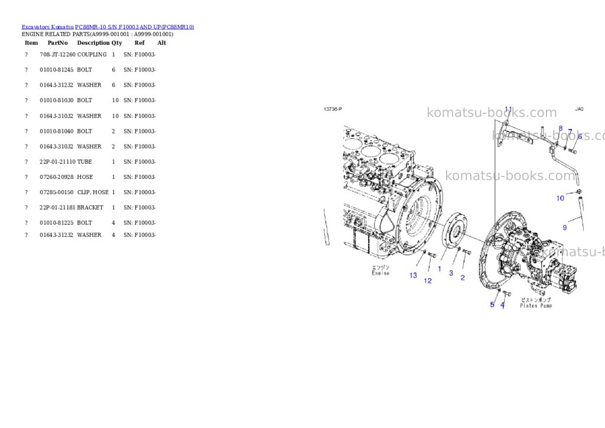This screenshot has height=428, width=605.
Task: Click the SN: F10003- ref in COUPLING row
Action: (x=139, y=54)
